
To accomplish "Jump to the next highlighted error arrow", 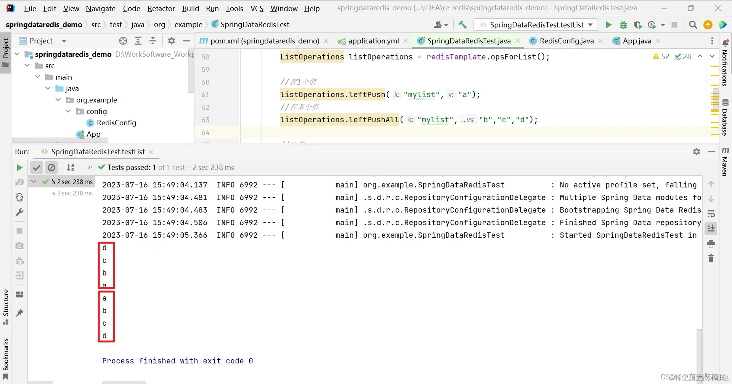I will pyautogui.click(x=712, y=56).
